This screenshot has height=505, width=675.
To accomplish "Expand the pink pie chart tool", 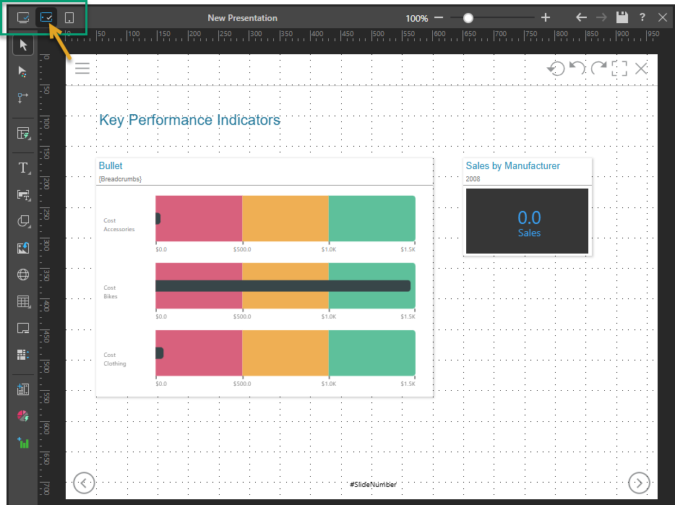I will point(23,416).
